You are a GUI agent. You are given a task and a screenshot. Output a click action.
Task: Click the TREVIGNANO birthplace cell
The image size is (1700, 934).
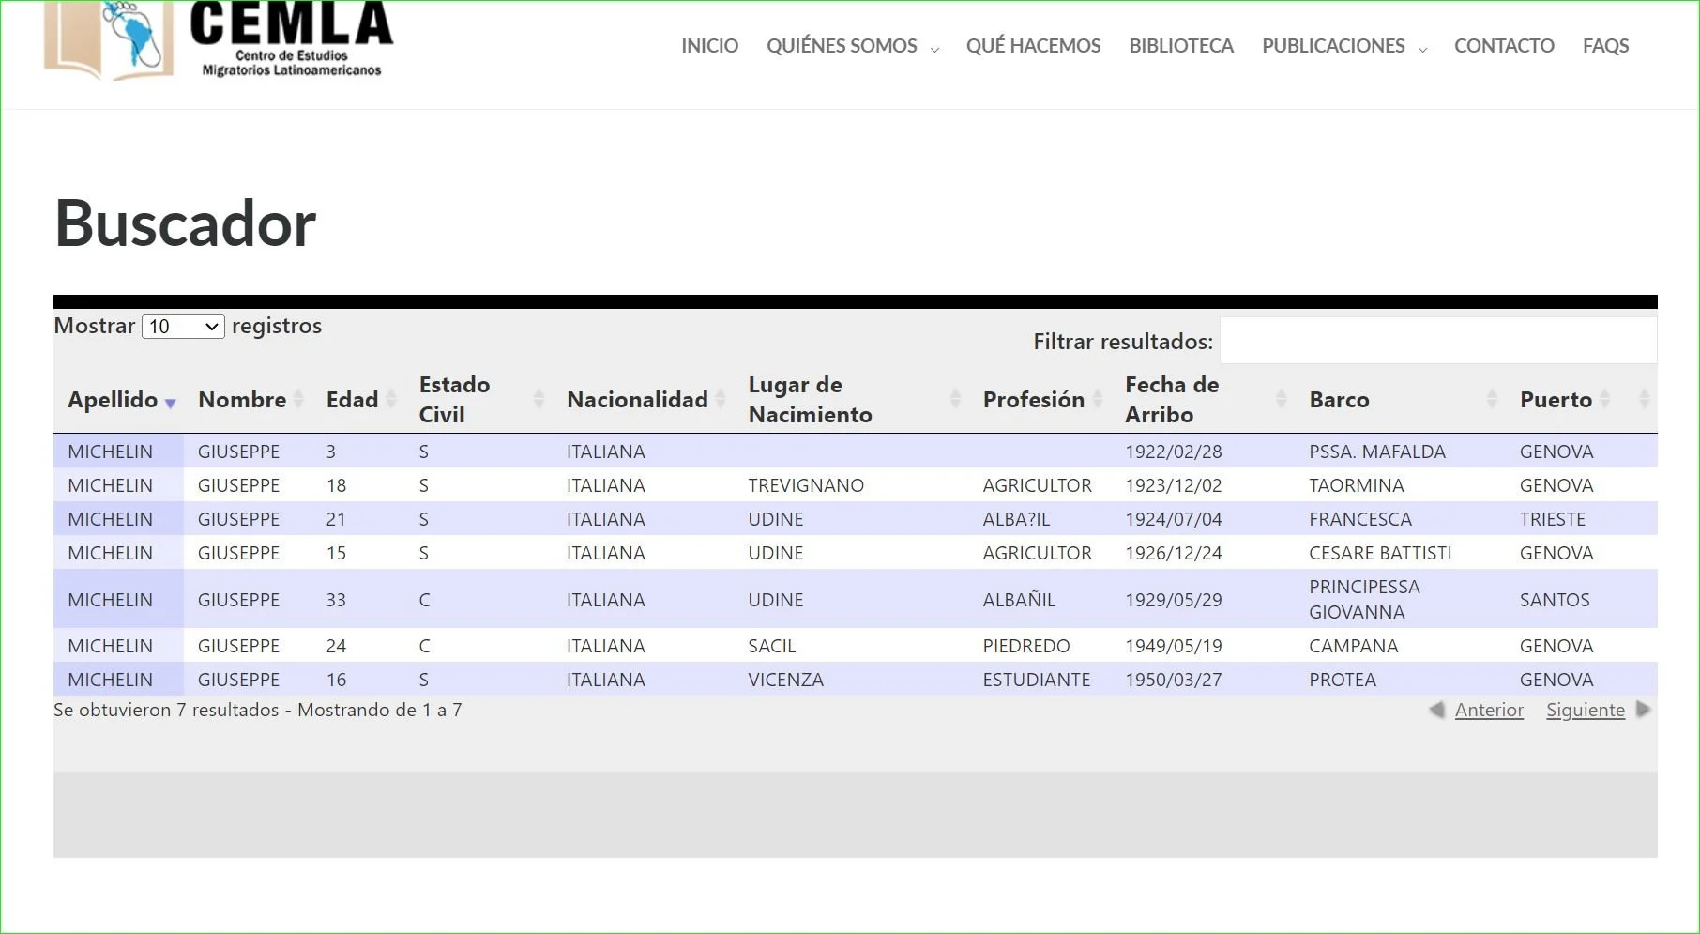(806, 485)
